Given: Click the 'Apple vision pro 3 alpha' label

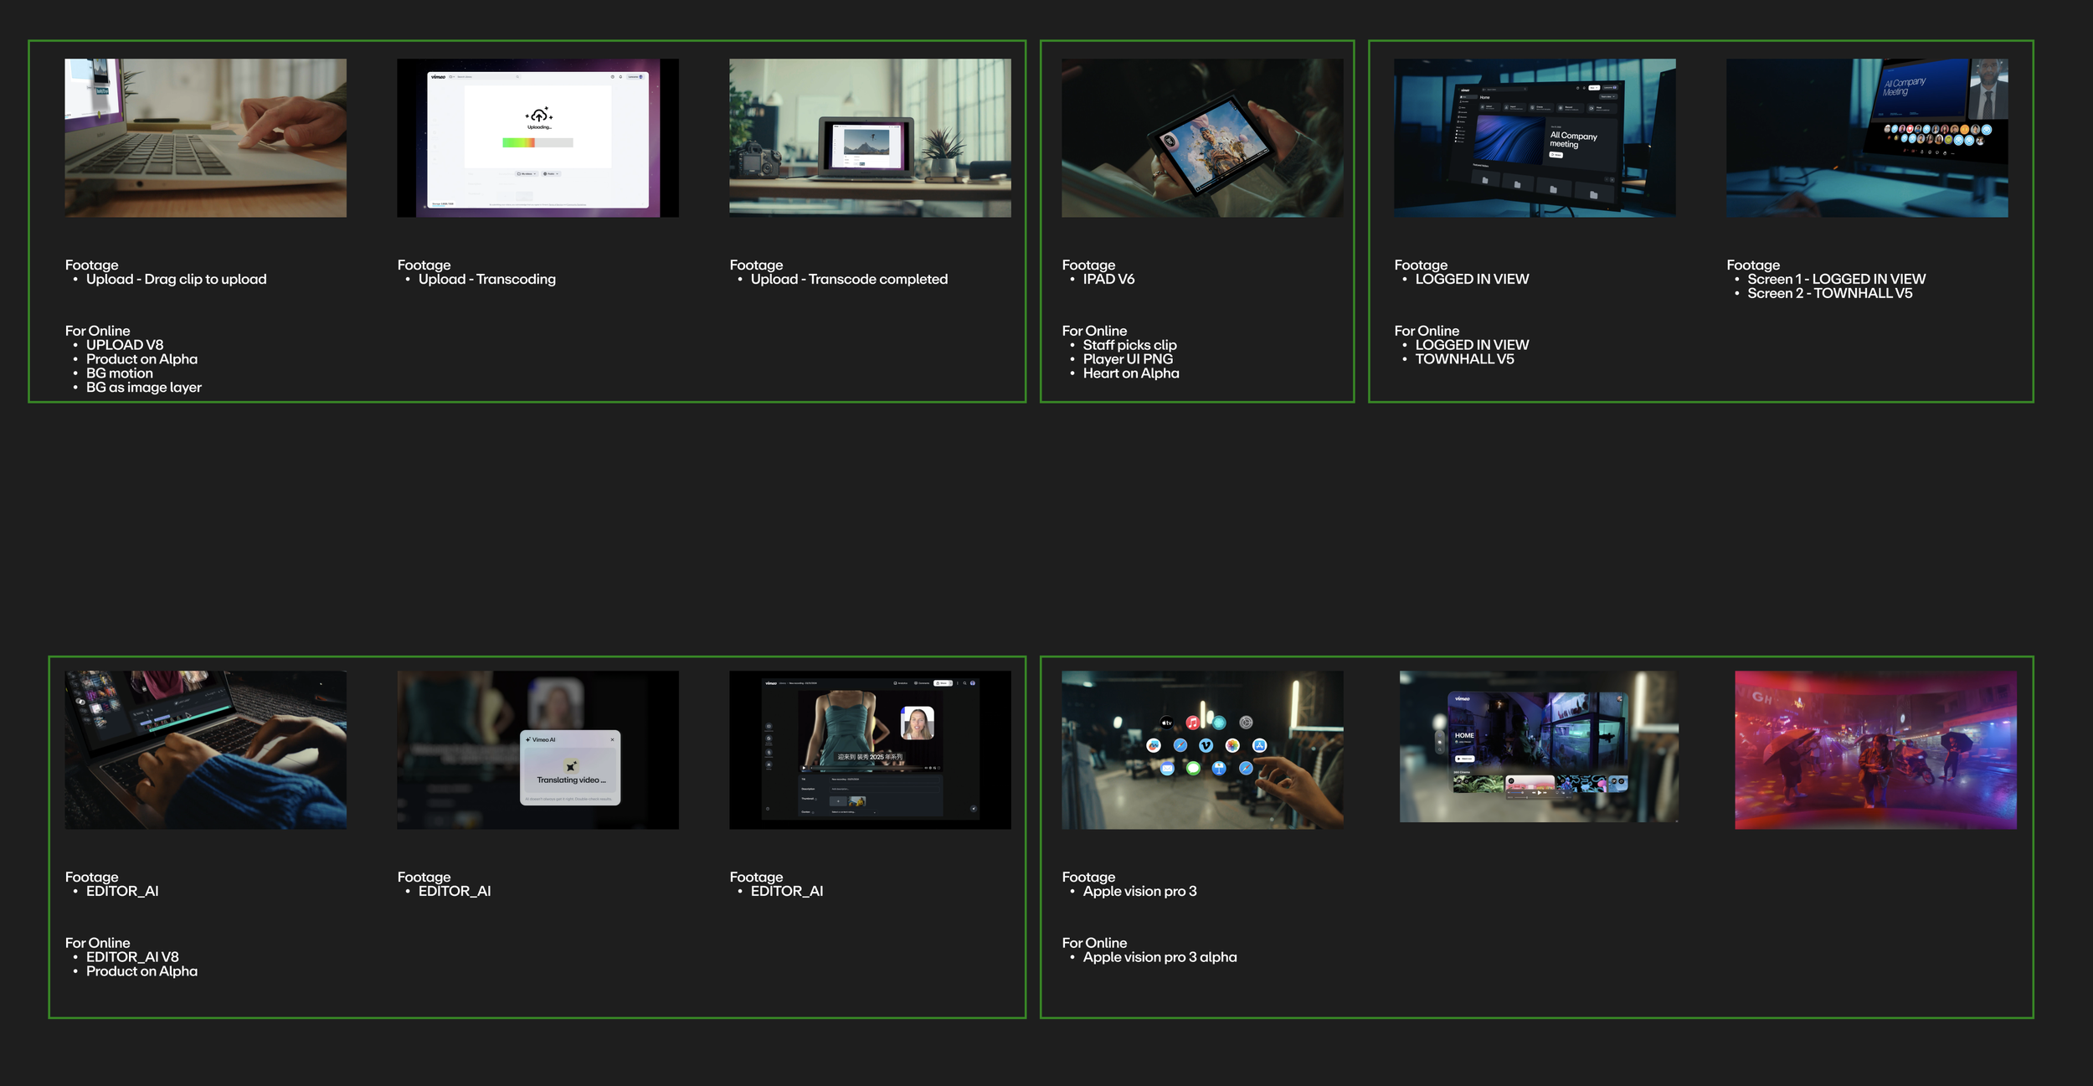Looking at the screenshot, I should [1160, 957].
